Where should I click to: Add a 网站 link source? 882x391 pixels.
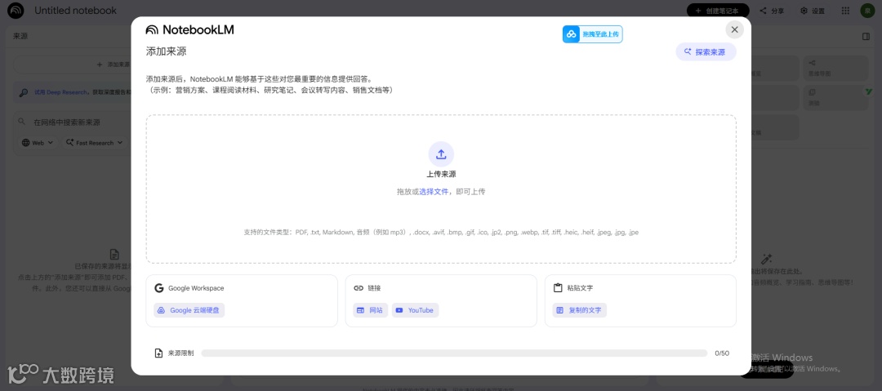coord(370,310)
